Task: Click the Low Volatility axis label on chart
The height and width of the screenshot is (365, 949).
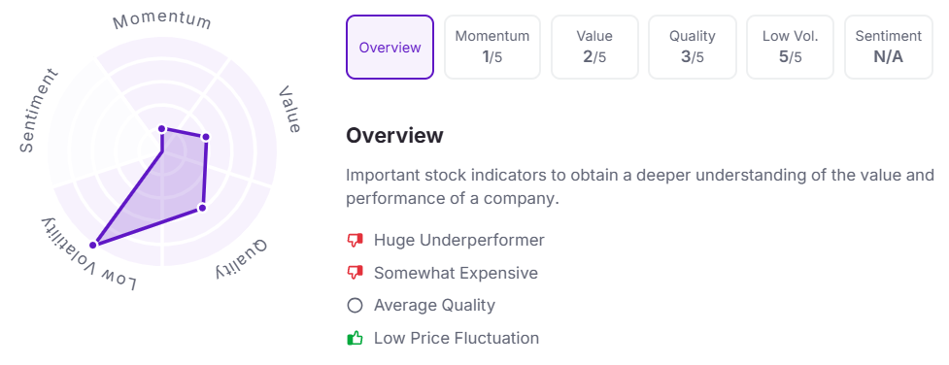Action: pyautogui.click(x=89, y=253)
